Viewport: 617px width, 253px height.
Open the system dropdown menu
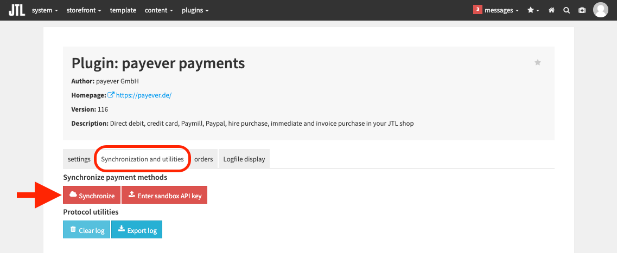click(45, 10)
